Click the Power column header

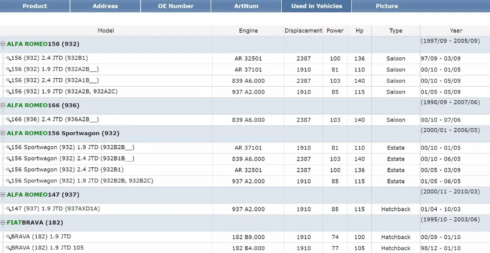click(335, 30)
